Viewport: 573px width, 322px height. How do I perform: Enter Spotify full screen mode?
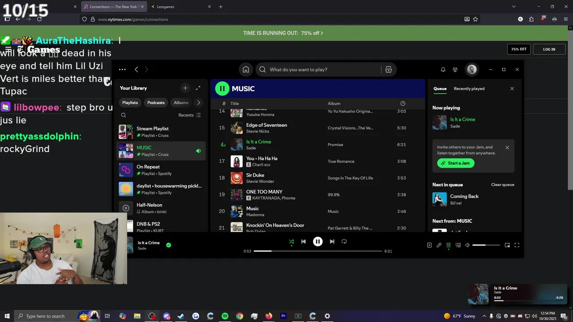coord(517,245)
